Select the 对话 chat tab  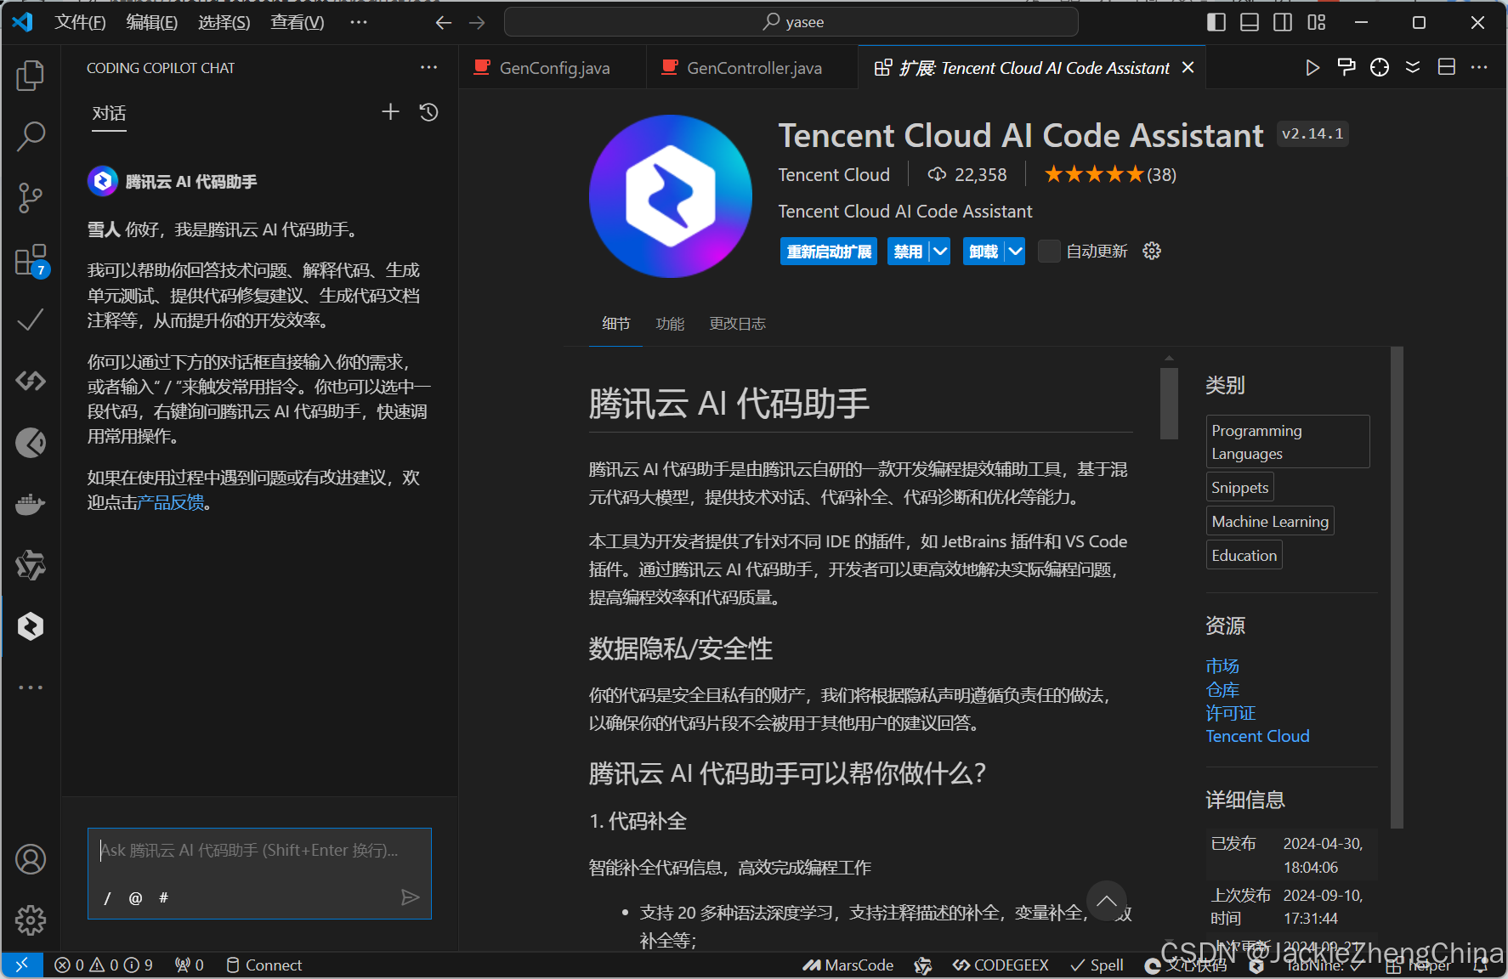[109, 113]
